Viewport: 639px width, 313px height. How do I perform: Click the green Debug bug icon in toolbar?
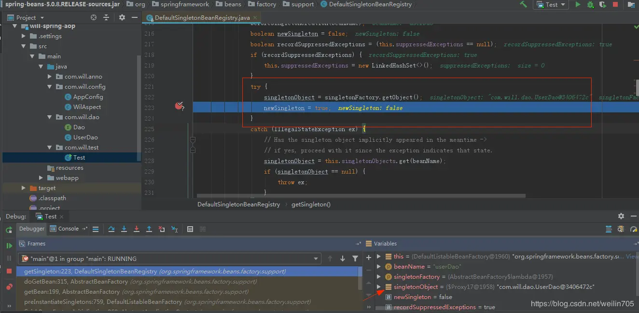coord(591,4)
